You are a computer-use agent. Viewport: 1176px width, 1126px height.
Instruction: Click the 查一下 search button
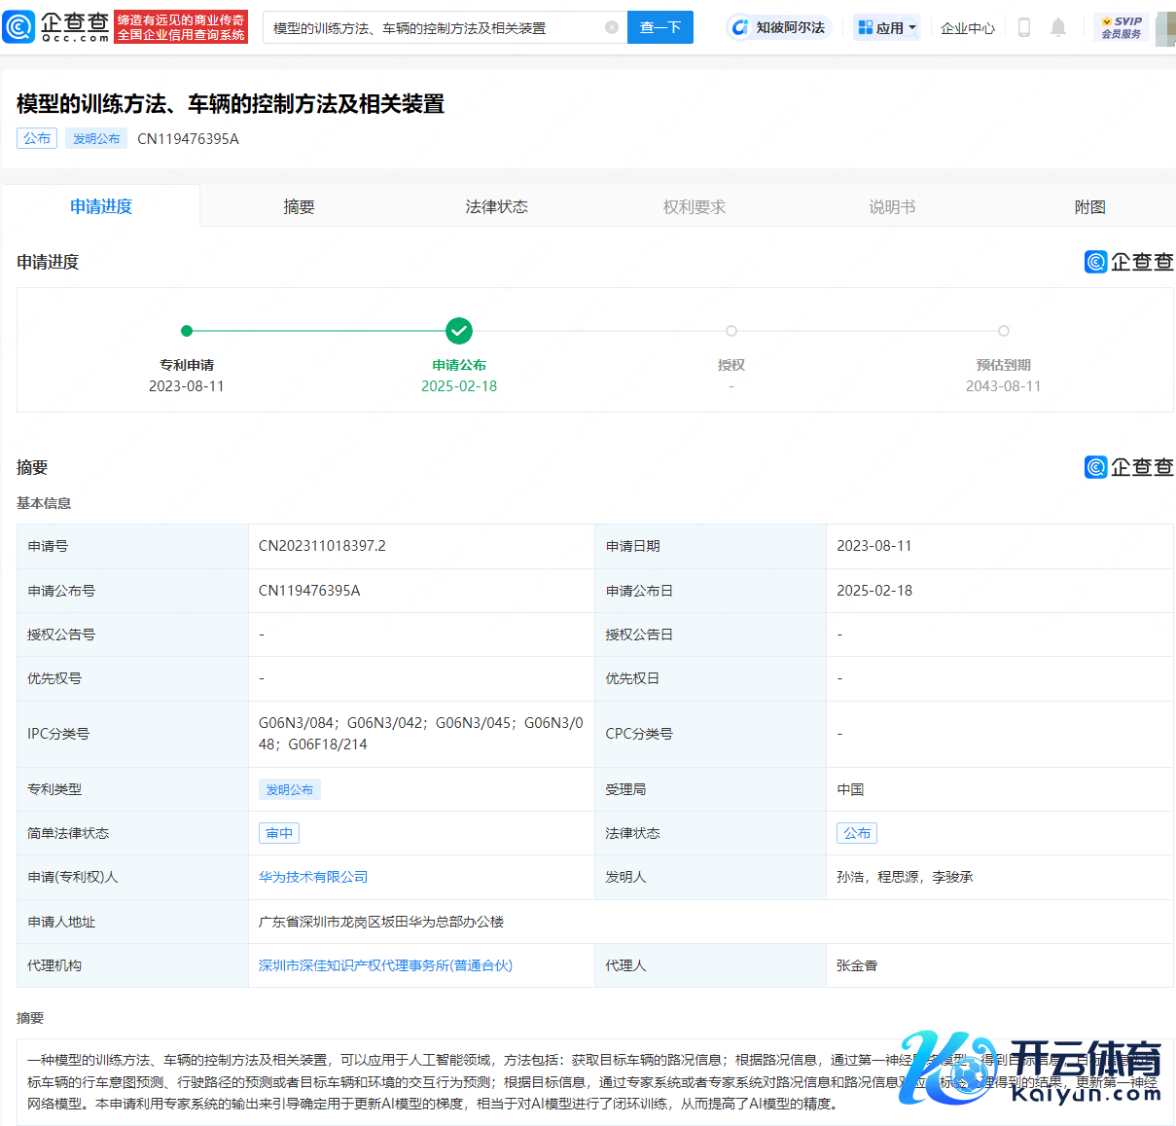tap(659, 27)
